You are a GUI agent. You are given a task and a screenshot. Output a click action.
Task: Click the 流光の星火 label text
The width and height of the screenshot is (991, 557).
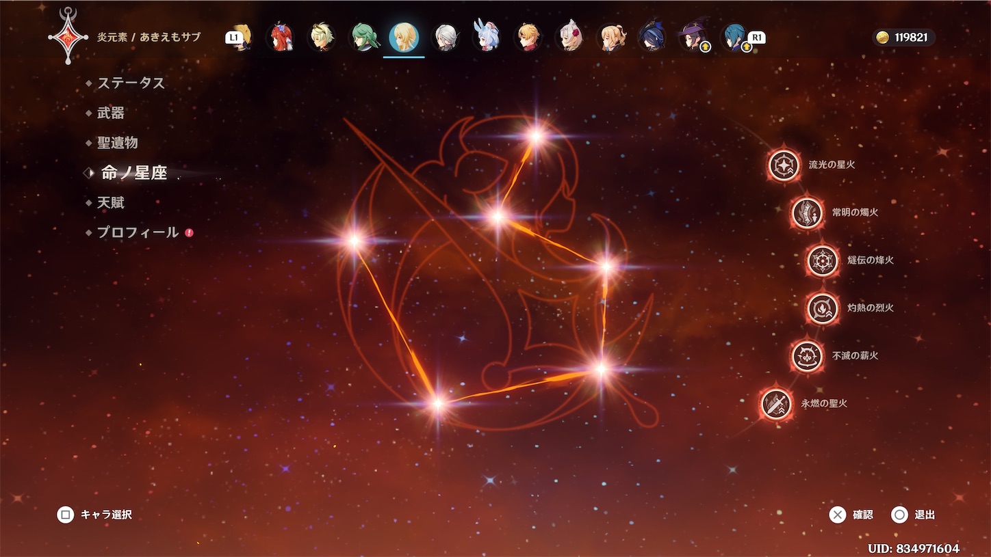point(832,165)
